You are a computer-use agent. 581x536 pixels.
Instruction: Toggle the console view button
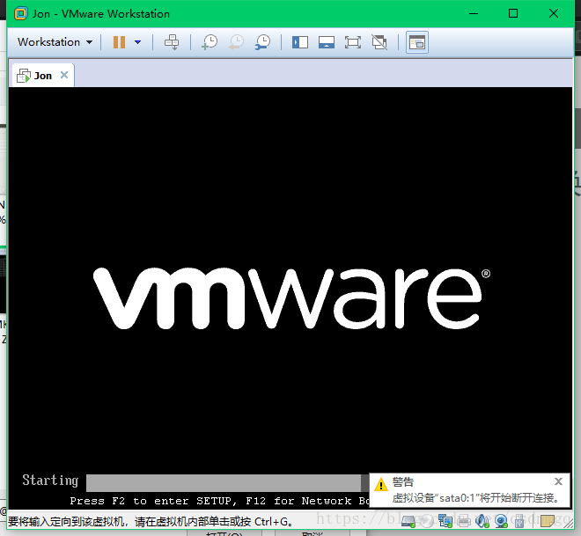[417, 42]
